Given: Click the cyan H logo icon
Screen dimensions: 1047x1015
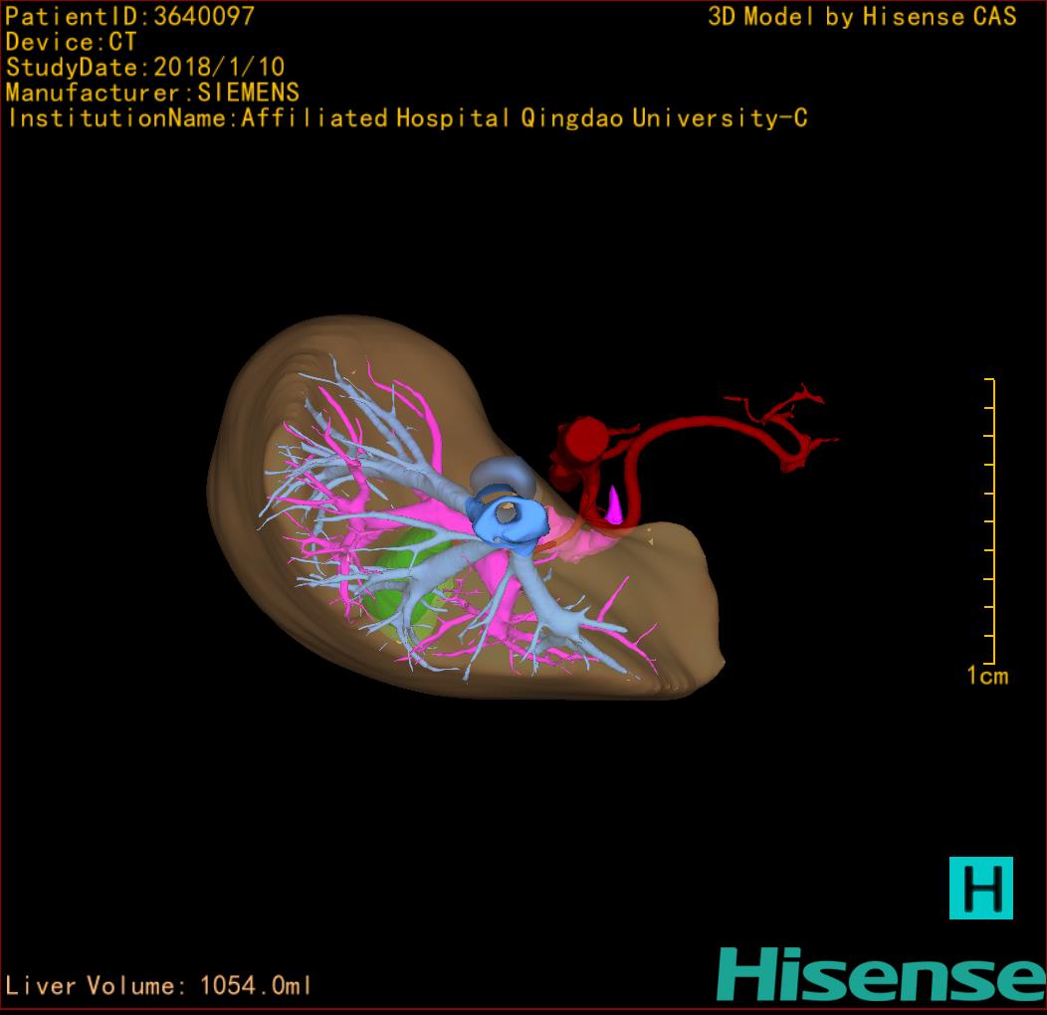Looking at the screenshot, I should click(x=980, y=888).
